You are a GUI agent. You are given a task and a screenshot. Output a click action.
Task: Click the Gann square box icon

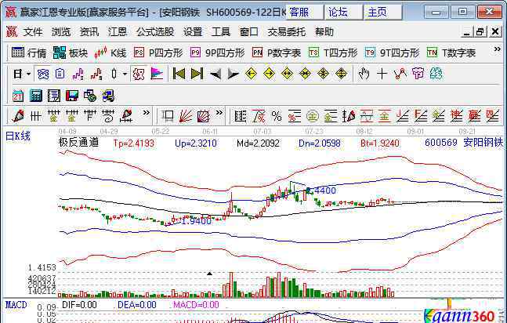point(204,116)
